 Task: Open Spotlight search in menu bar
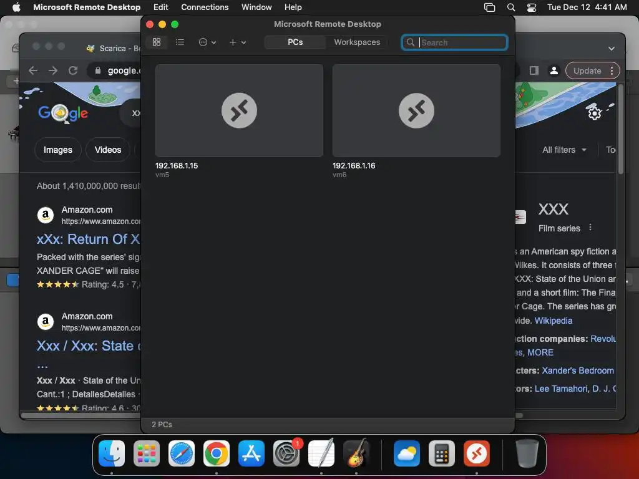tap(510, 7)
